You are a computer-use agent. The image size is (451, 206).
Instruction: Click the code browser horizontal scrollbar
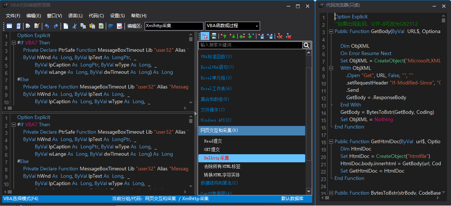point(381,198)
